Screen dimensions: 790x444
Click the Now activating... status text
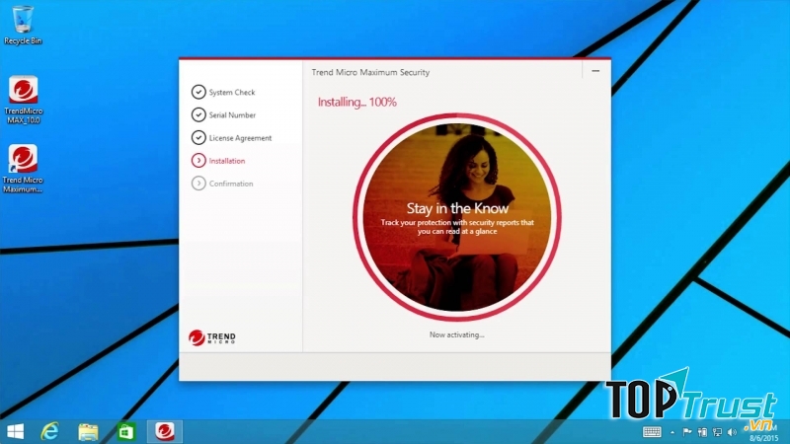[x=457, y=334]
